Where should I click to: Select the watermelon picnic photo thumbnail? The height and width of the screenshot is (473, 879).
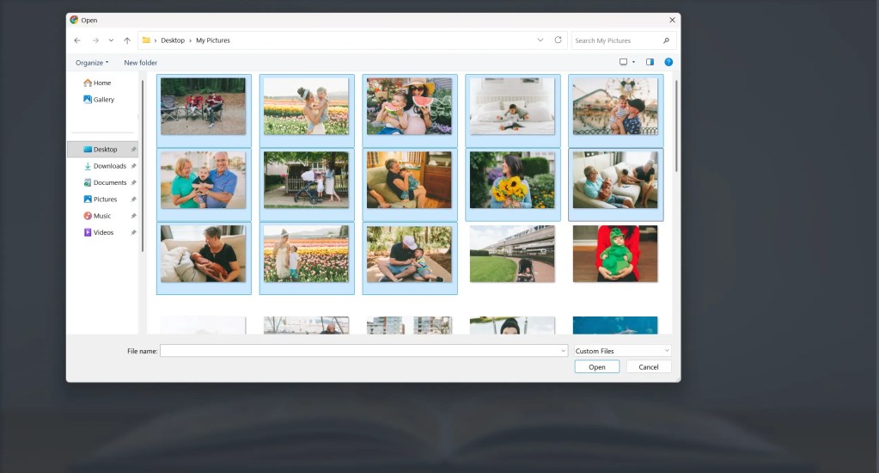pos(409,107)
